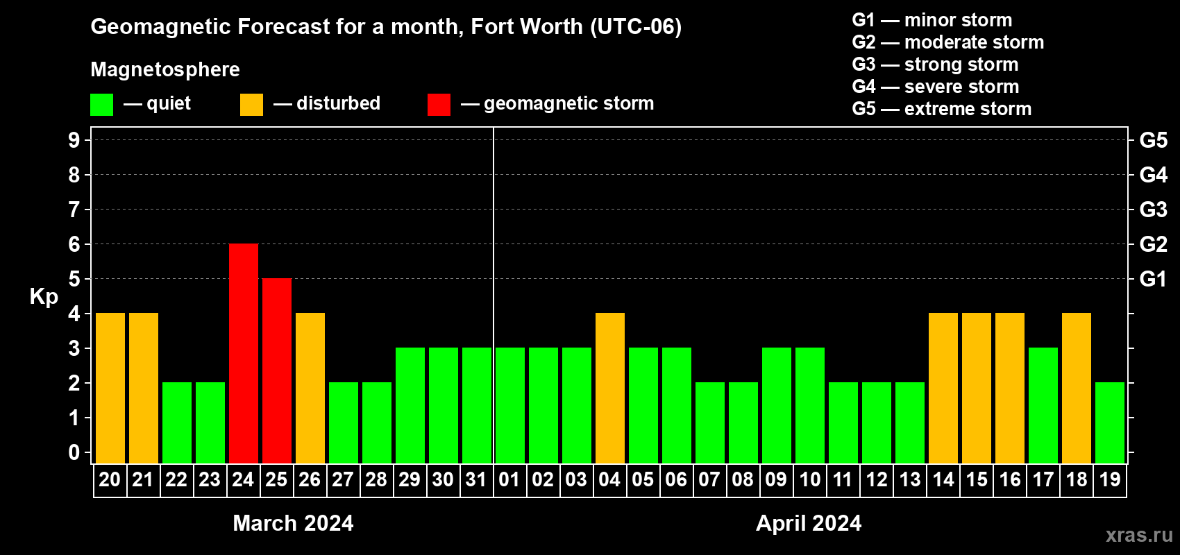Click the orange bar for April 04
Screen dimensions: 1180x555
click(610, 388)
